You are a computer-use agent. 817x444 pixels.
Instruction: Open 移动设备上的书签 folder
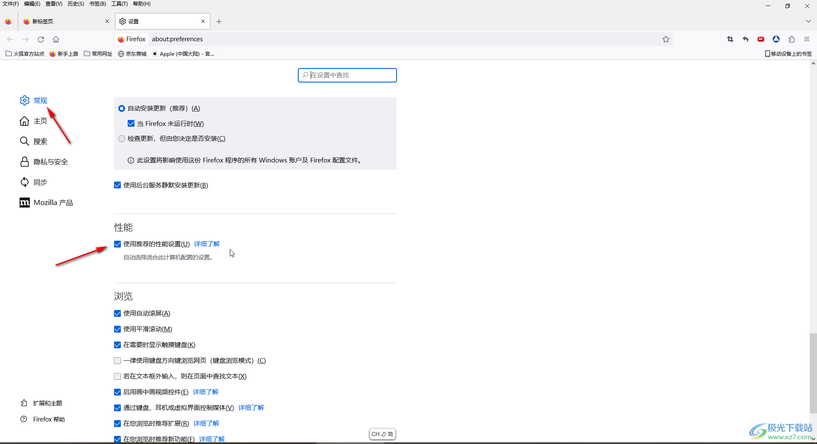pos(788,54)
